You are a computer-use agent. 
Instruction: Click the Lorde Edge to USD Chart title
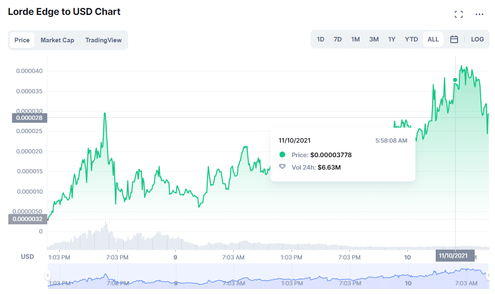tap(64, 12)
